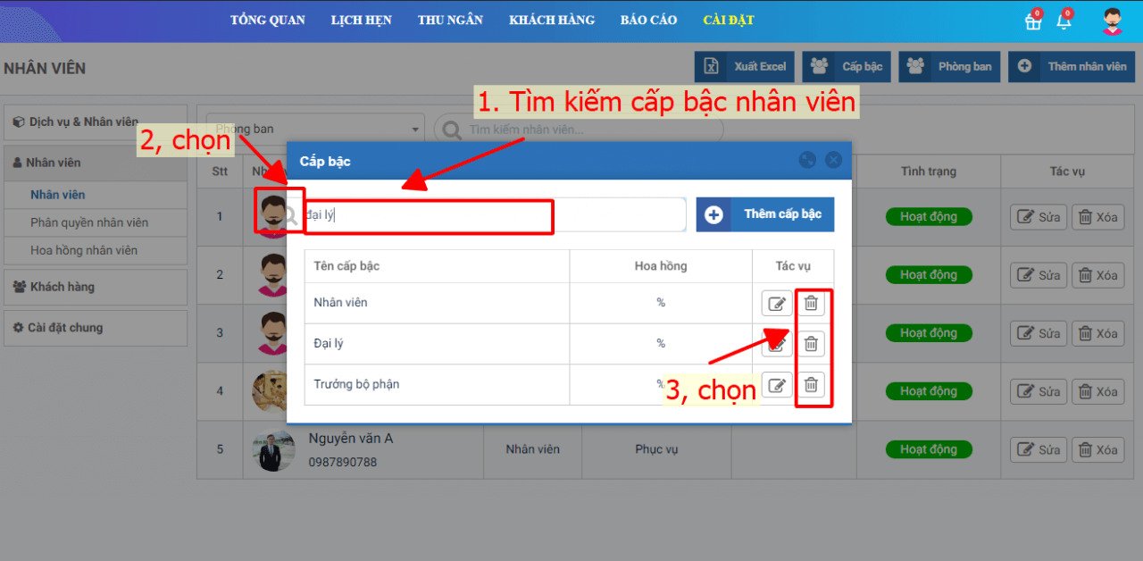Click the user avatar profile icon
This screenshot has height=561, width=1143.
1112,21
